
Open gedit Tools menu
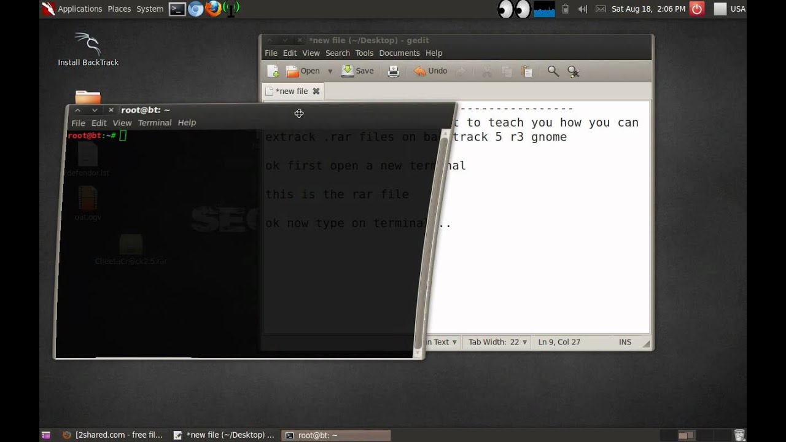click(x=364, y=53)
